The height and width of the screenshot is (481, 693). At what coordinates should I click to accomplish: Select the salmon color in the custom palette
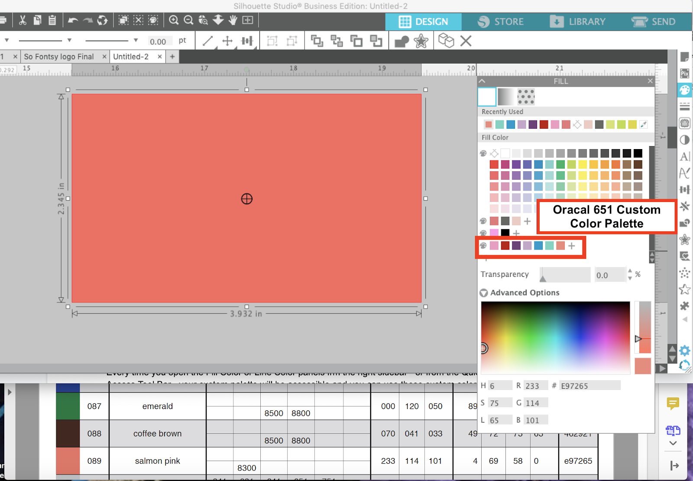560,246
